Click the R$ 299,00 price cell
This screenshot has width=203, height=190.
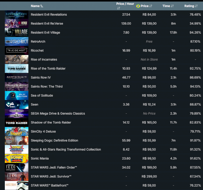149,176
